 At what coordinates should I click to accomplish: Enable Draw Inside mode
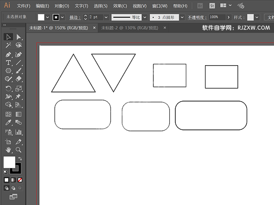[x=20, y=188]
